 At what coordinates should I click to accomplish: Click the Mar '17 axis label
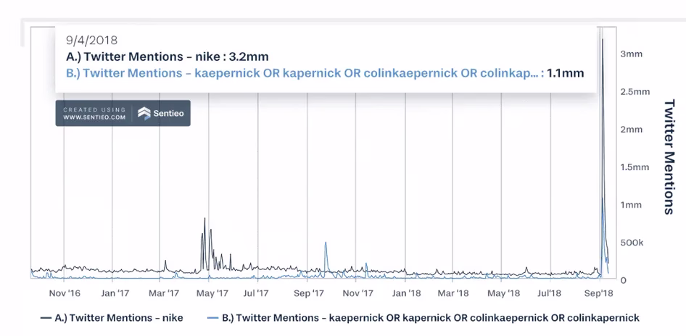point(164,293)
